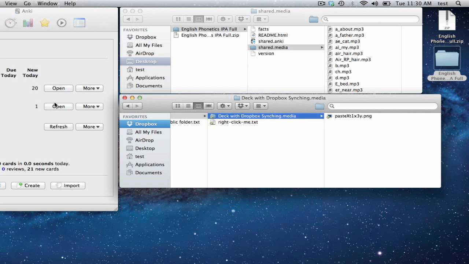Select column view in Deck with Dropbox Synching.media

198,106
